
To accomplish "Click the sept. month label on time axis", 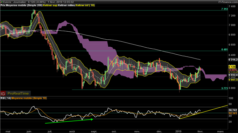I will 94,132.
